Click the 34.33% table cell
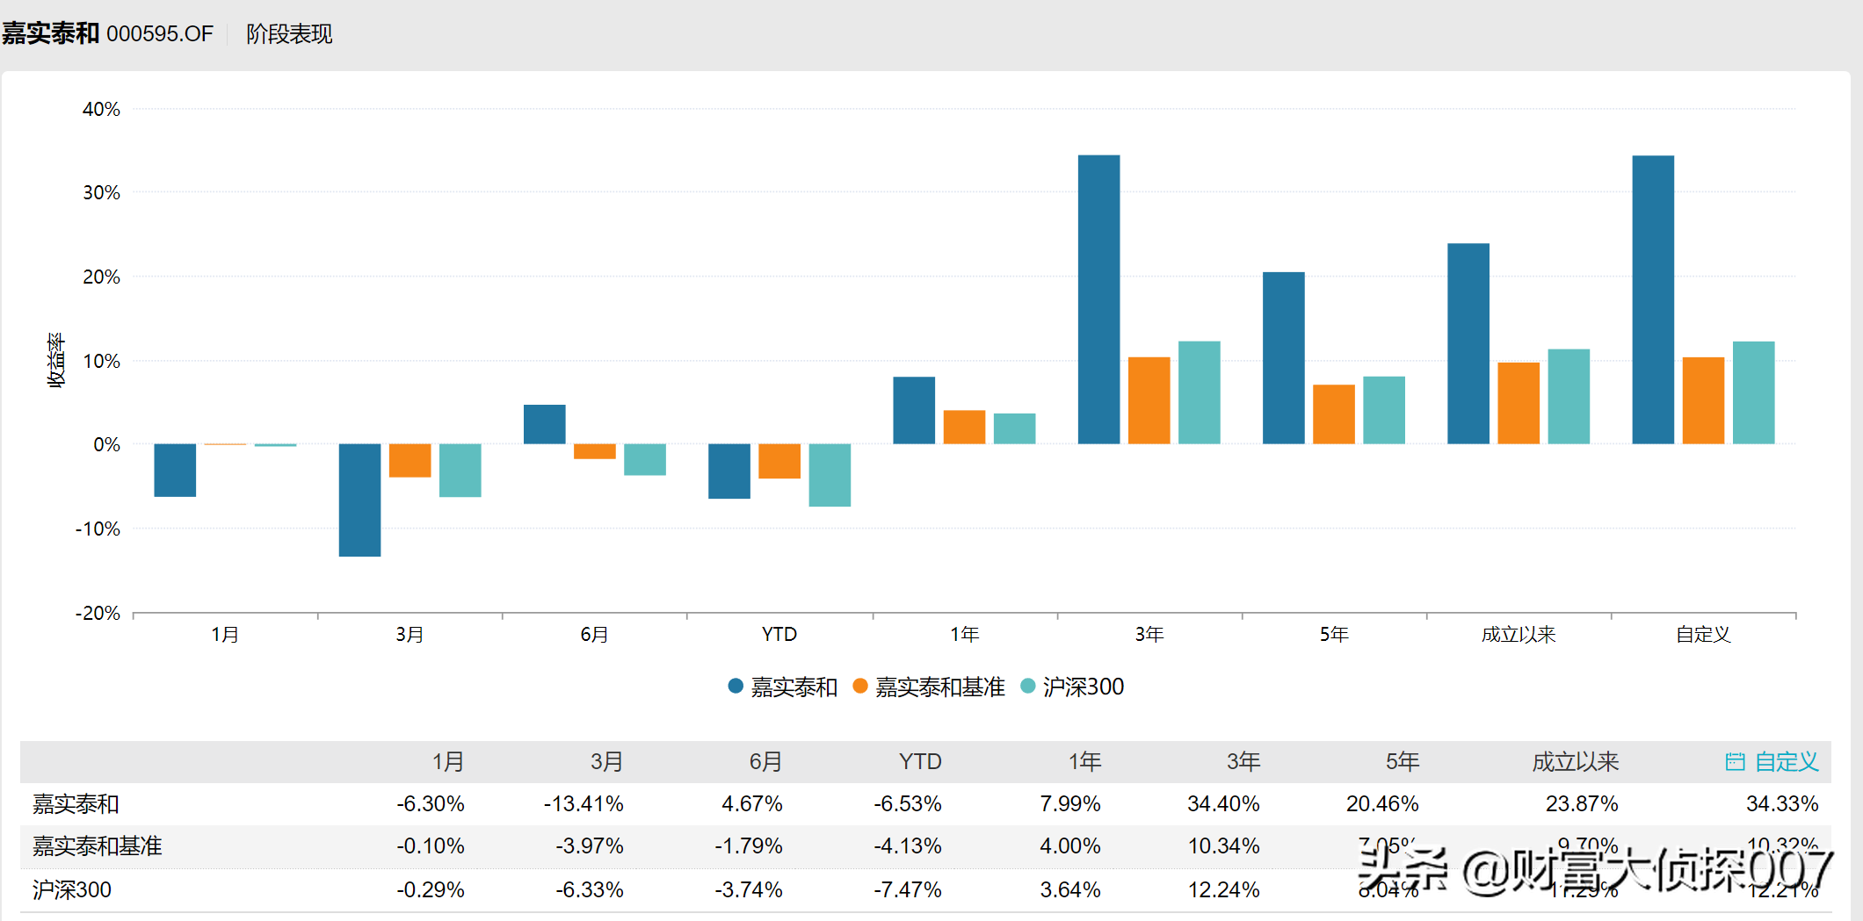1863x921 pixels. click(x=1782, y=803)
